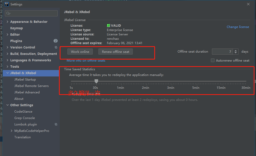The width and height of the screenshot is (256, 156).
Task: Increase offline seat duration with up arrow
Action: pos(235,50)
